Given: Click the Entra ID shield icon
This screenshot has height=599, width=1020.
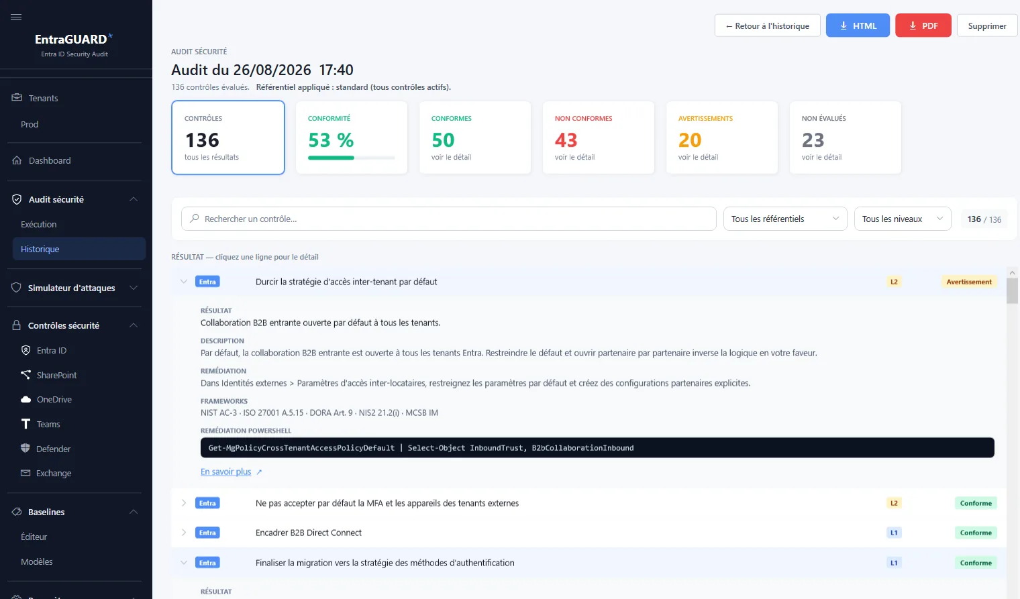Looking at the screenshot, I should [25, 350].
